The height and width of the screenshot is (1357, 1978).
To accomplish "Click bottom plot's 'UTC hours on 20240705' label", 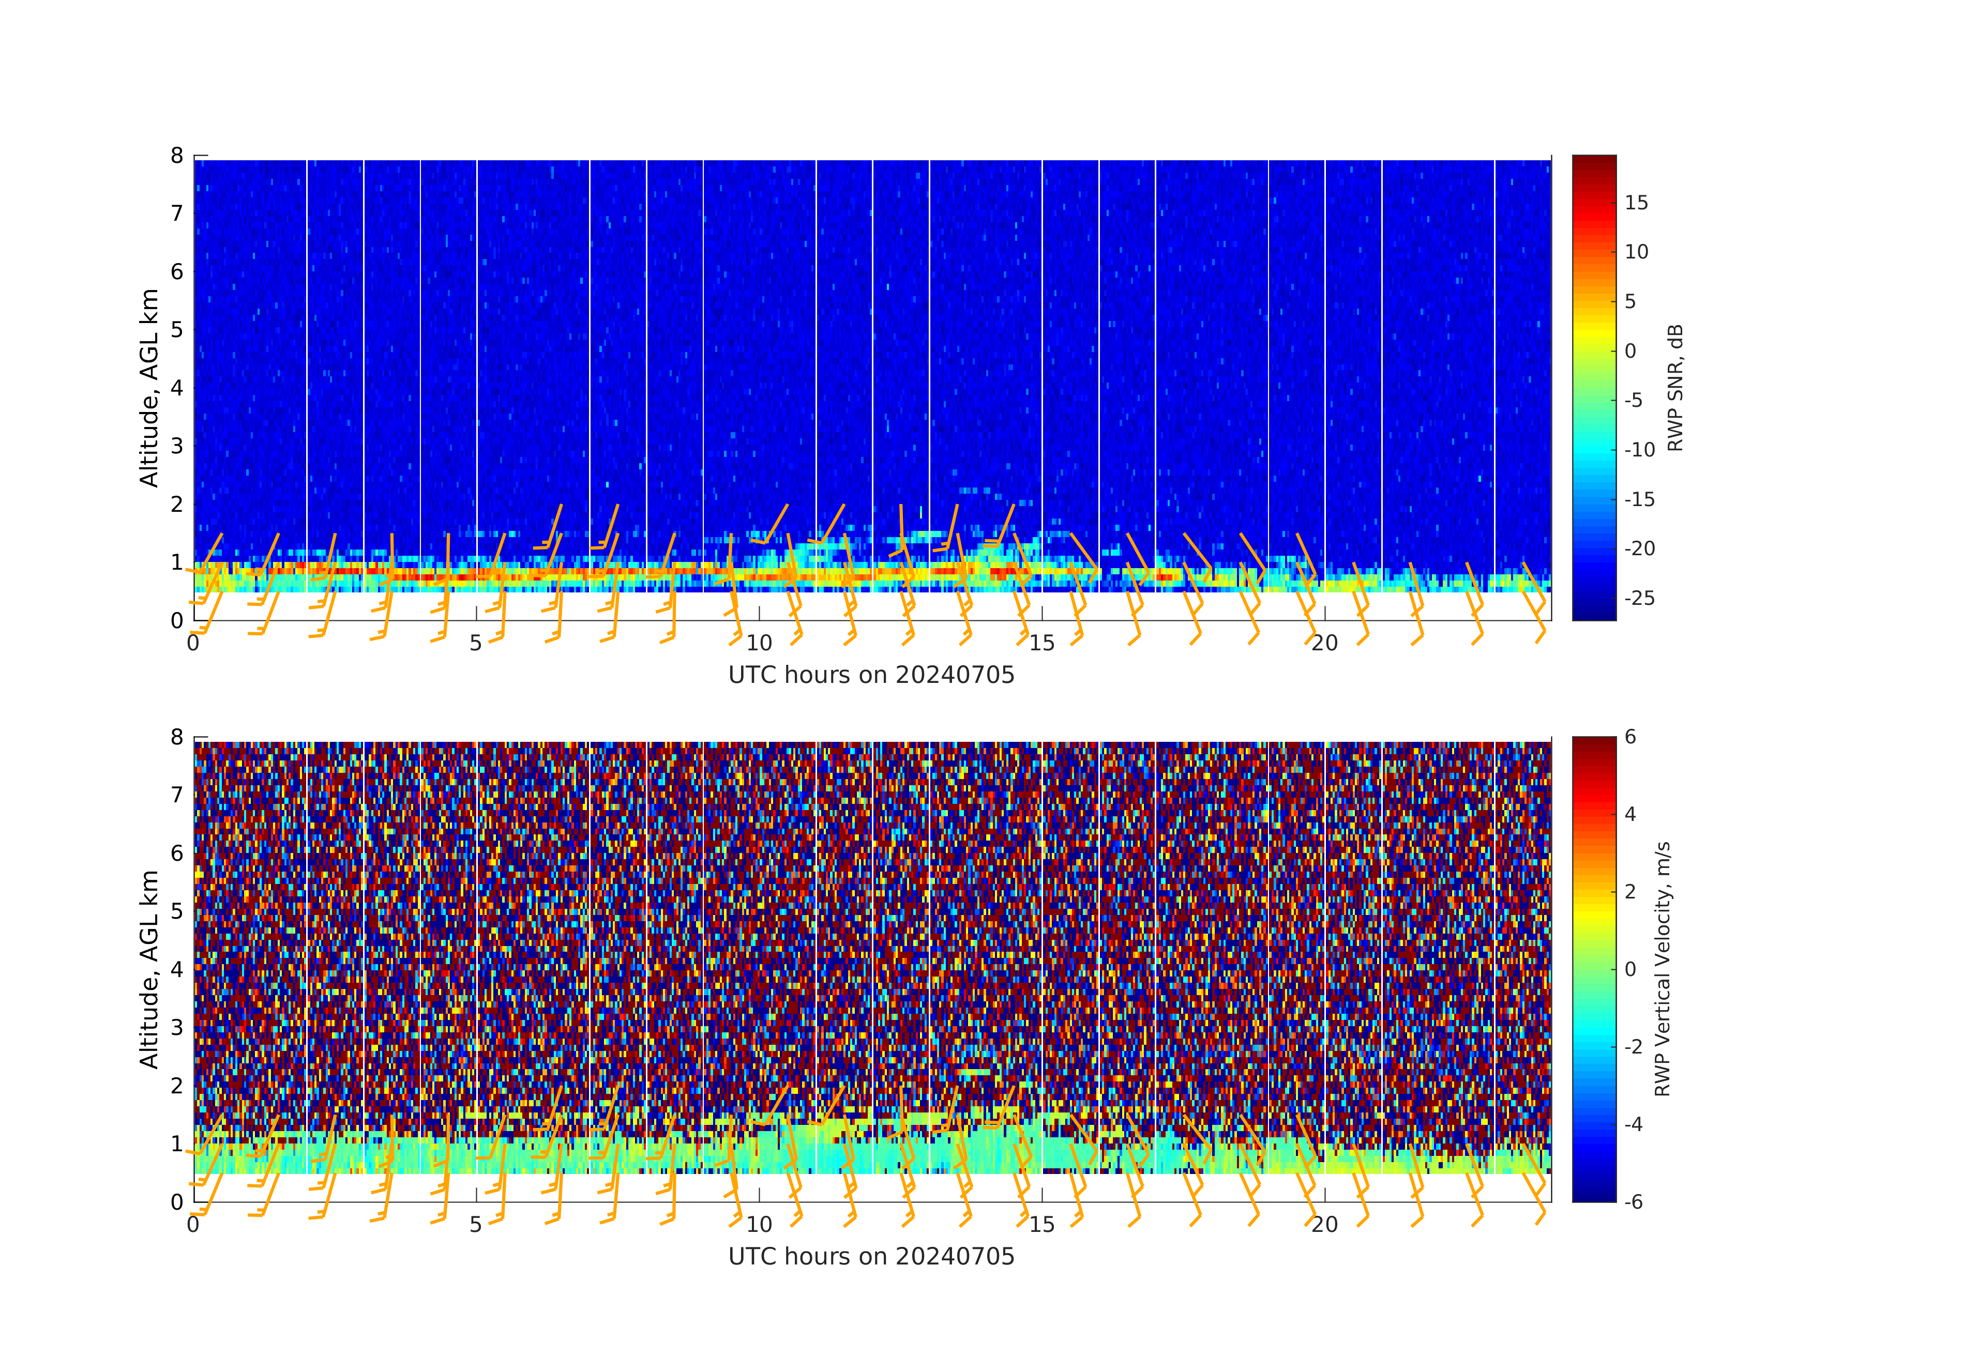I will [871, 1257].
